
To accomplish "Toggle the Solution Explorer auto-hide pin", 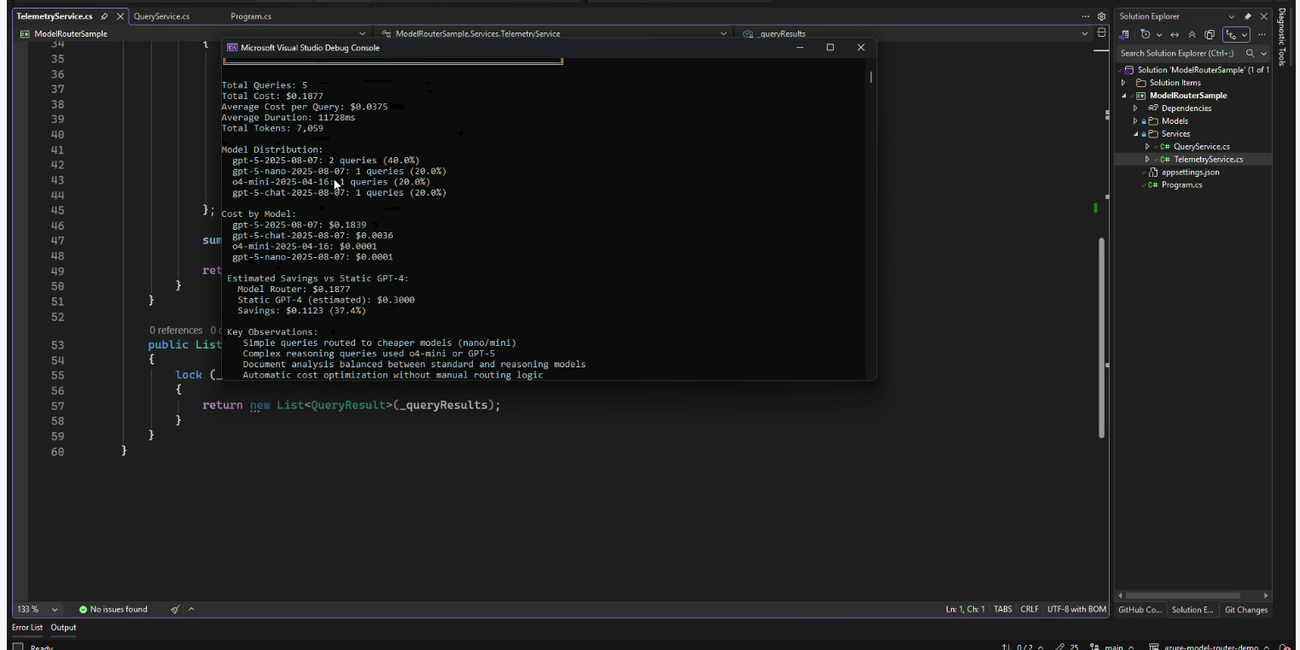I will [x=1247, y=16].
